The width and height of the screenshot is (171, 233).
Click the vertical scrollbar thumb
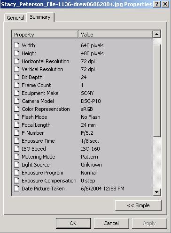click(x=157, y=91)
